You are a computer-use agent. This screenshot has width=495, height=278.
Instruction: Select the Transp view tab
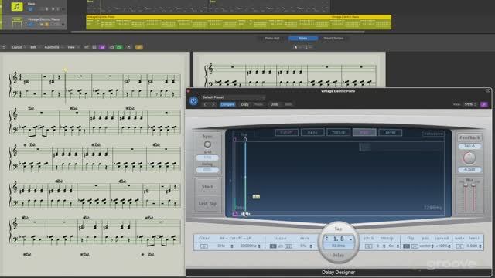point(339,132)
